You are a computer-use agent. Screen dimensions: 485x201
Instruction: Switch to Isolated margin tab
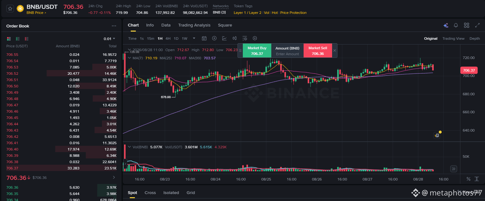(171, 193)
